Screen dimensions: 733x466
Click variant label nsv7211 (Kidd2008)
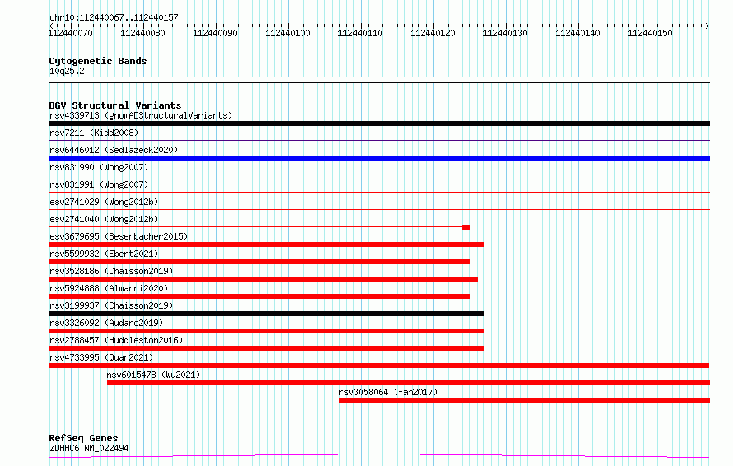click(94, 133)
